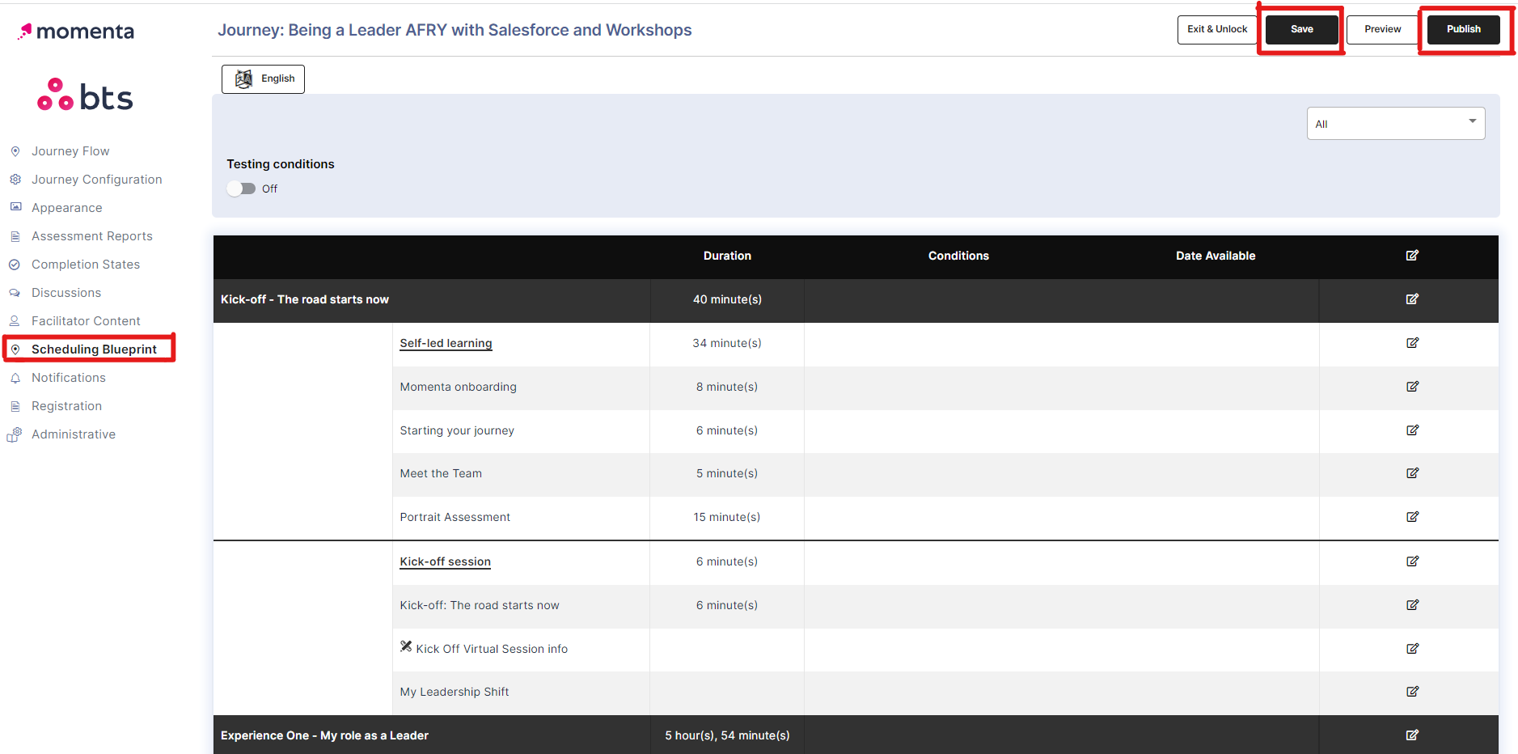1518x754 pixels.
Task: Click Exit & Unlock button
Action: pos(1217,29)
